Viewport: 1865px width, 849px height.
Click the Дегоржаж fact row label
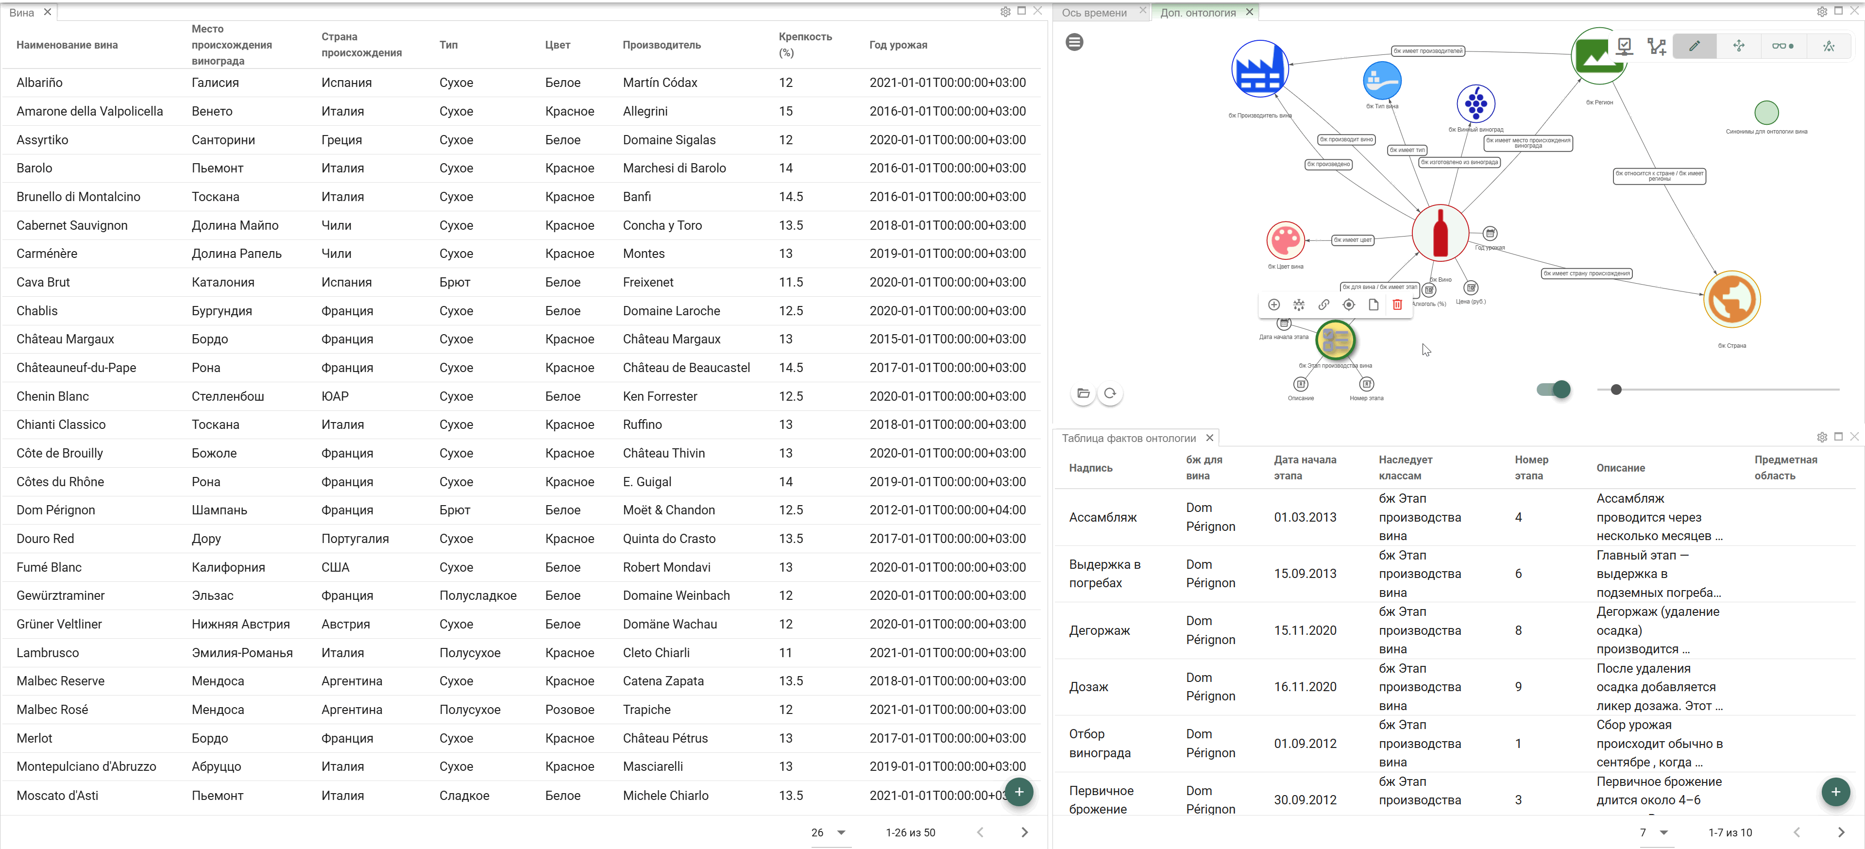(1099, 630)
